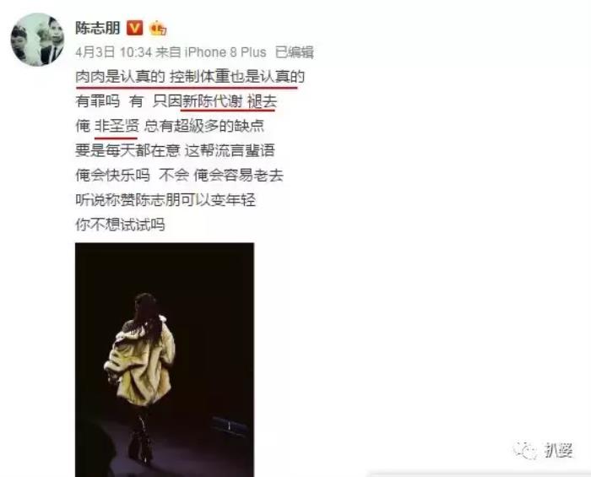Click the last line 你不想试试吗
Screen dimensions: 591x477
point(120,225)
